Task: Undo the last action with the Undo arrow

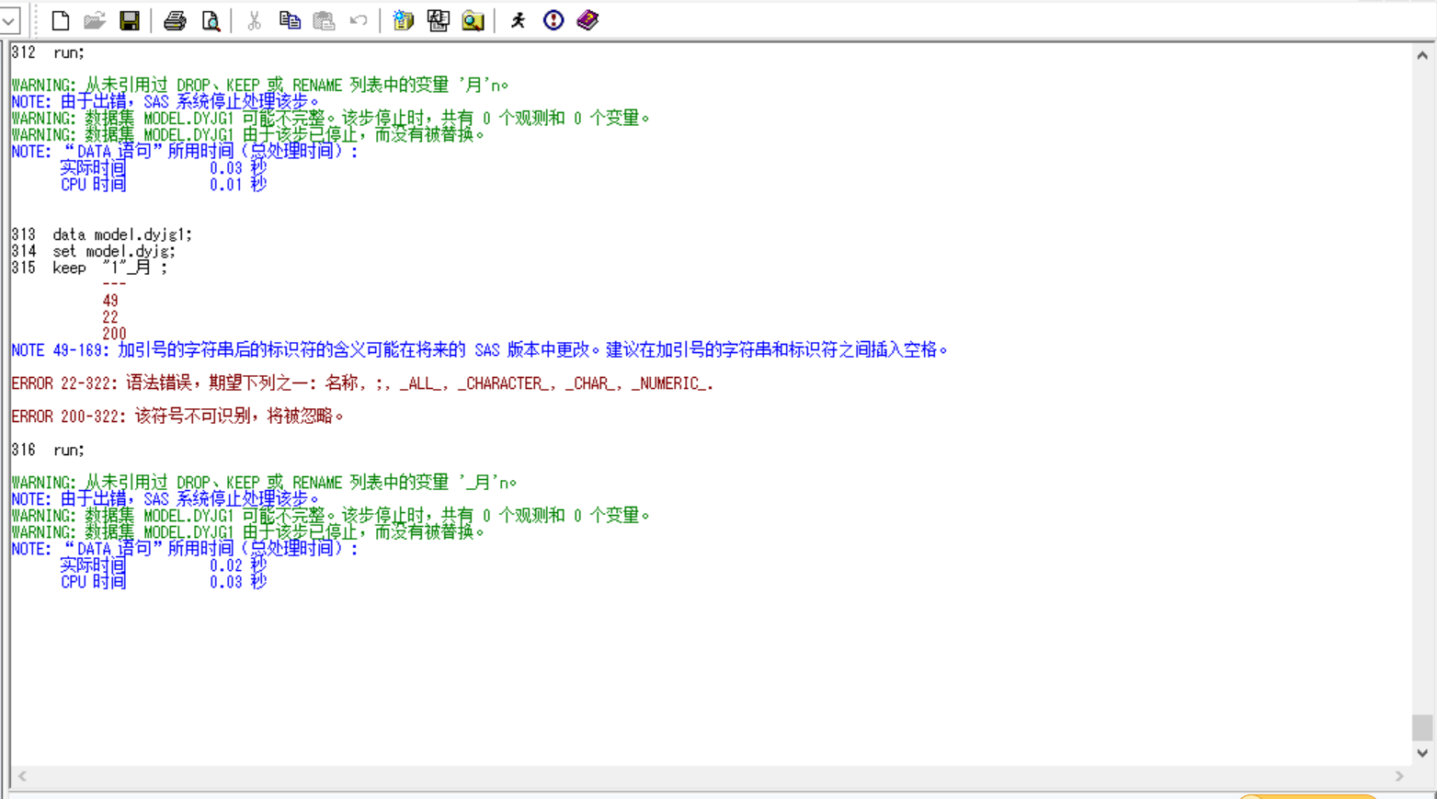Action: [x=359, y=20]
